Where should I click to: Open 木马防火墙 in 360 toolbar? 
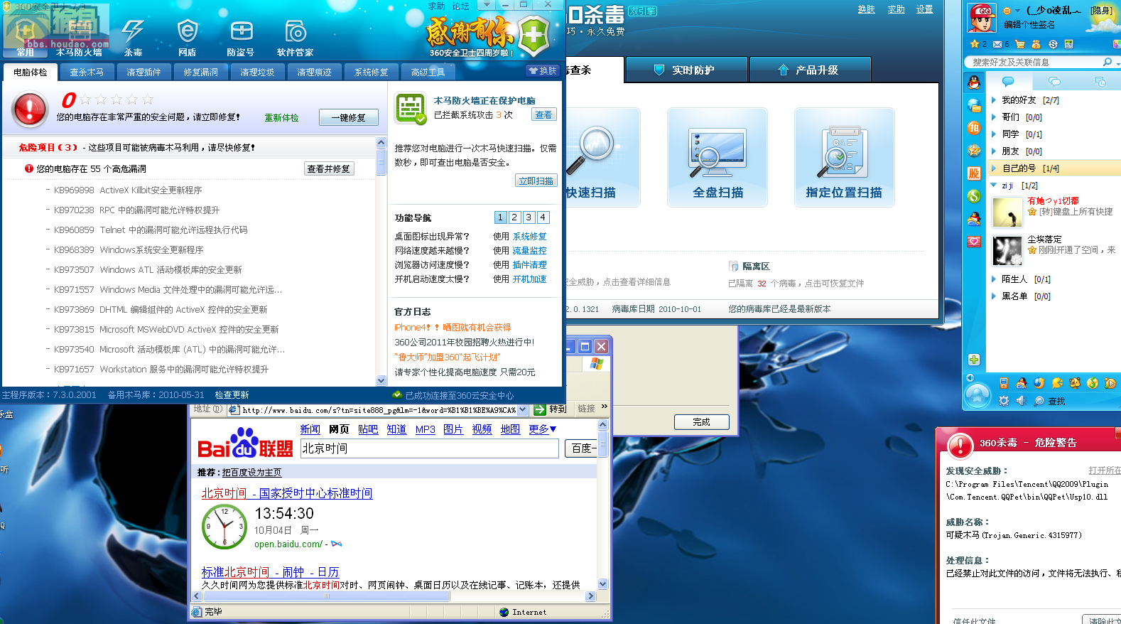click(79, 37)
